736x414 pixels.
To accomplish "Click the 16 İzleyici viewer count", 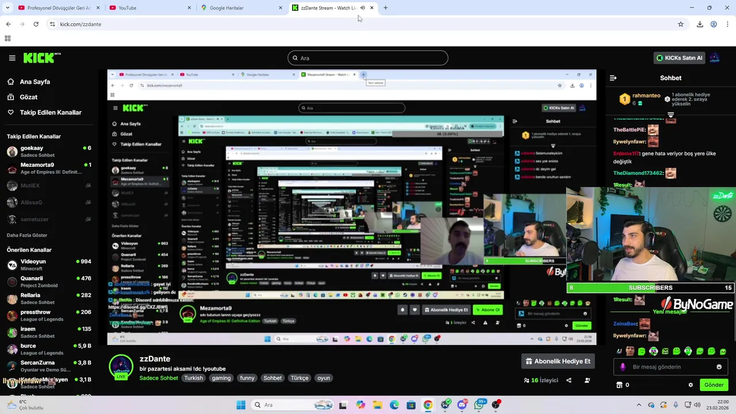I will [x=541, y=380].
